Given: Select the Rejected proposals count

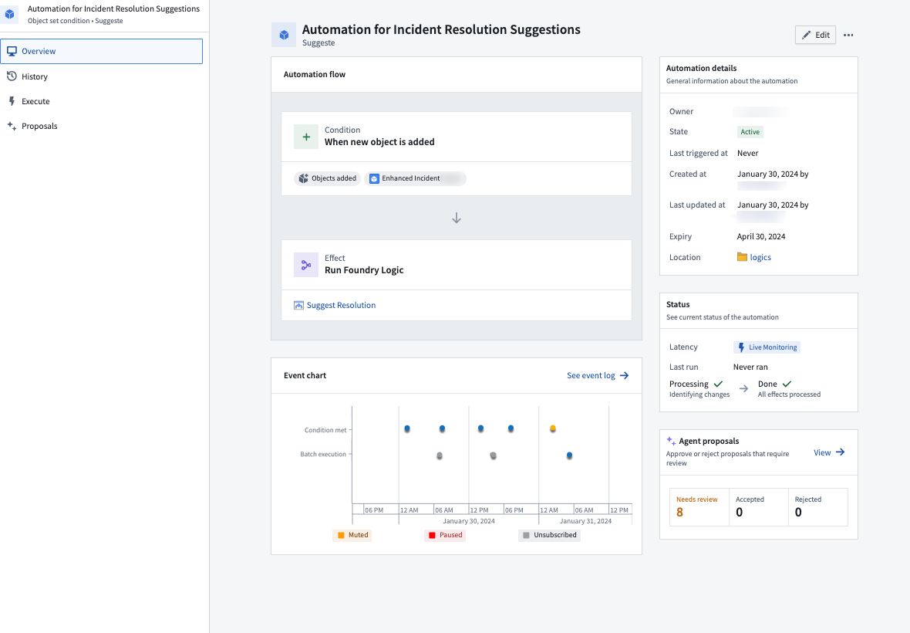Looking at the screenshot, I should point(817,507).
